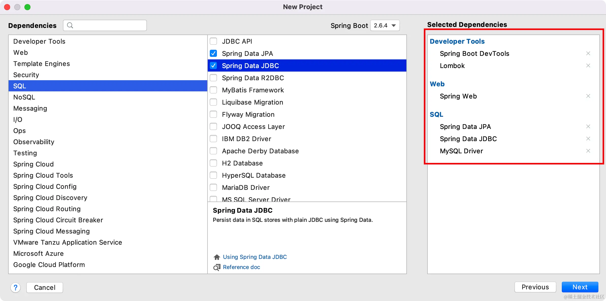This screenshot has width=606, height=301.
Task: Check the MyBatis Framework checkbox
Action: click(213, 90)
